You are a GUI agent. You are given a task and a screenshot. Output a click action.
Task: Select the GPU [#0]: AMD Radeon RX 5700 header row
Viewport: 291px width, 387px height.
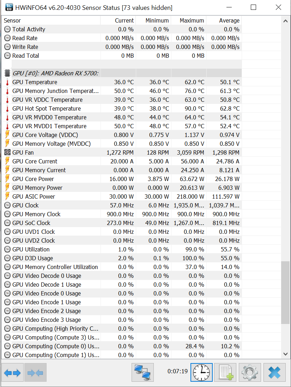tap(122, 73)
